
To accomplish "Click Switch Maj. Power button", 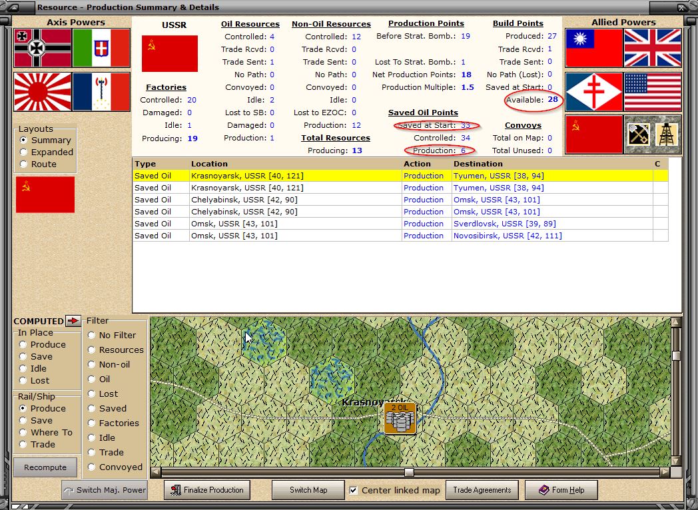I will click(x=104, y=490).
